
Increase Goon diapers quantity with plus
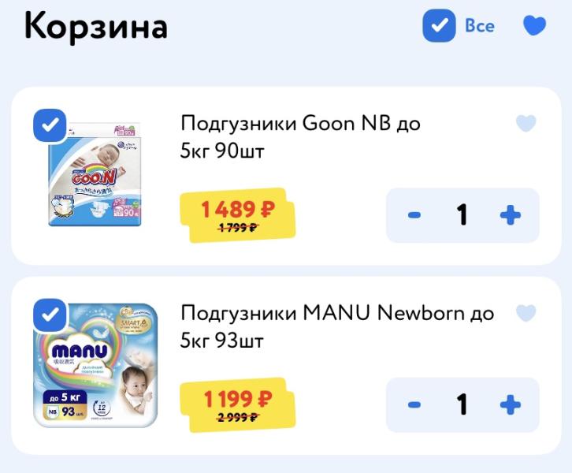coord(510,215)
